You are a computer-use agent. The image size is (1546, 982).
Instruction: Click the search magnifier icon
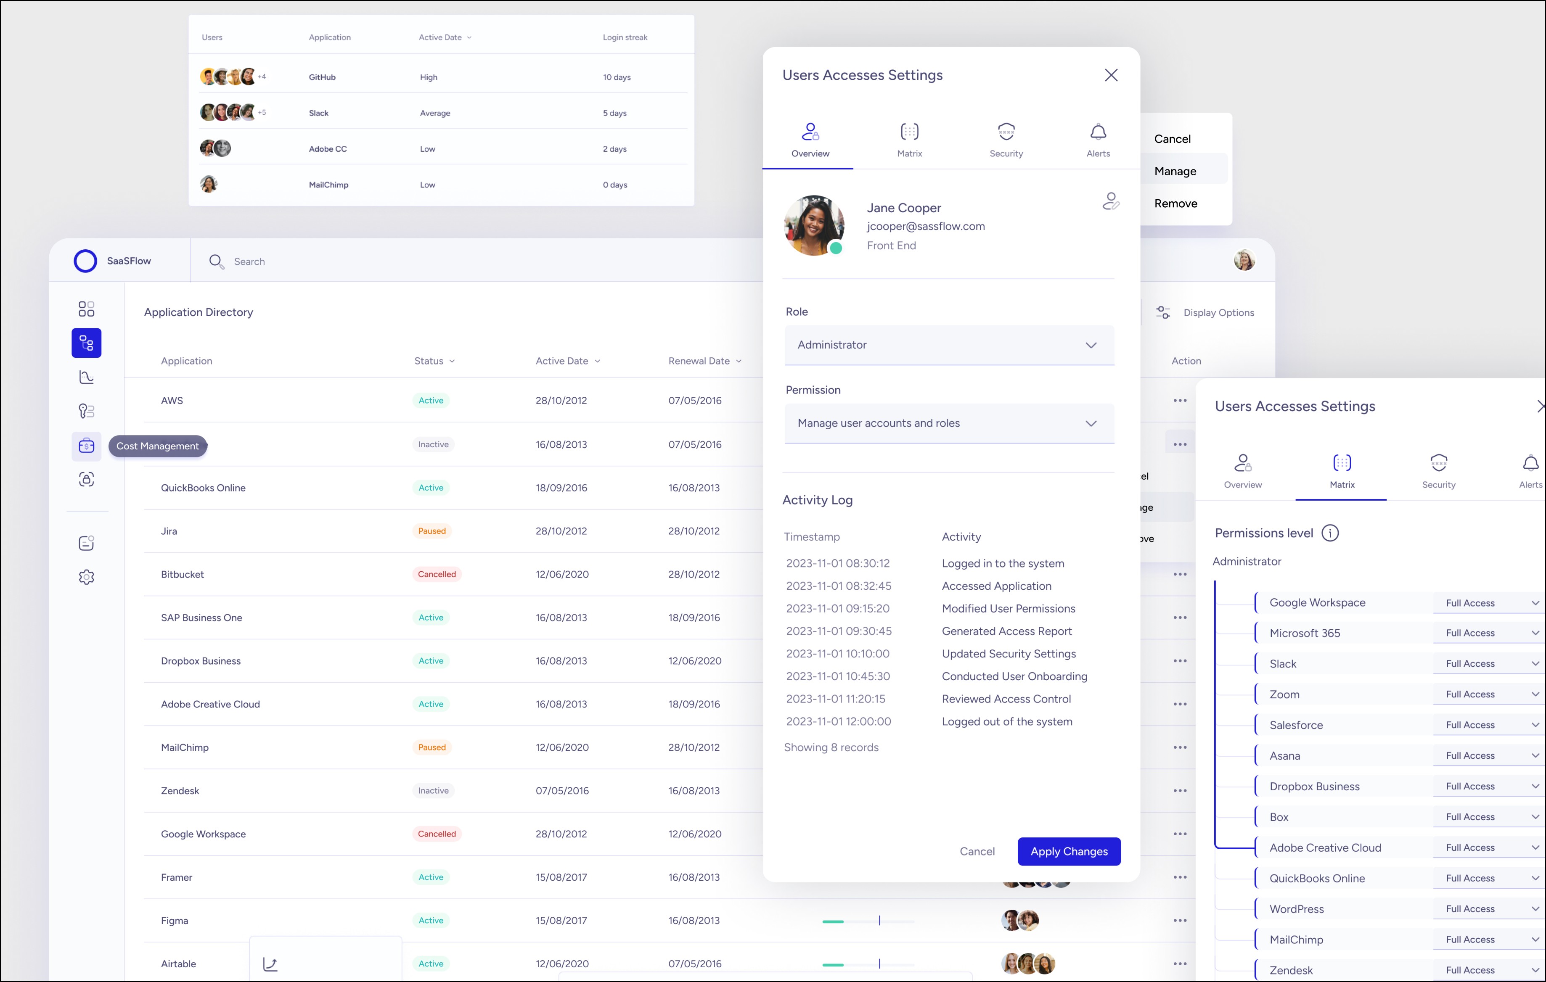216,261
